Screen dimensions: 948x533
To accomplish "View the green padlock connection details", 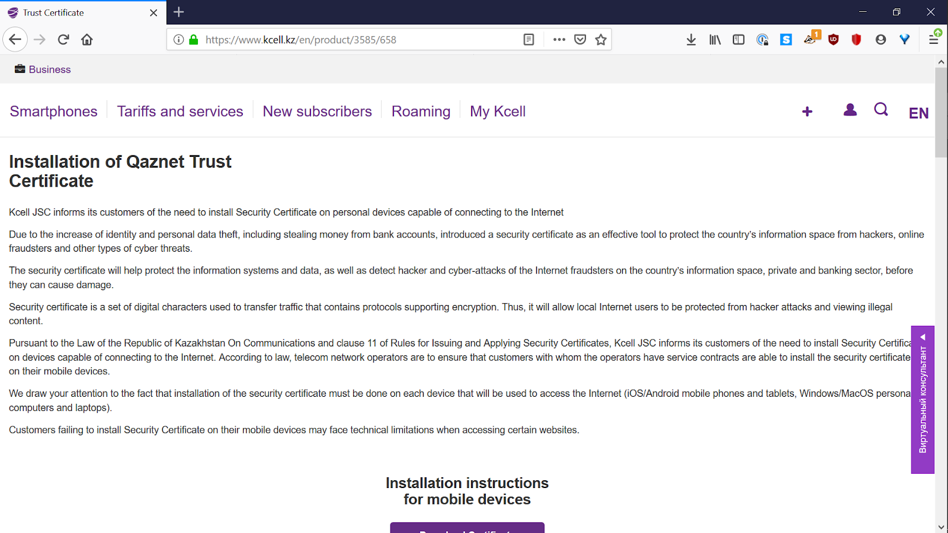I will pyautogui.click(x=193, y=40).
